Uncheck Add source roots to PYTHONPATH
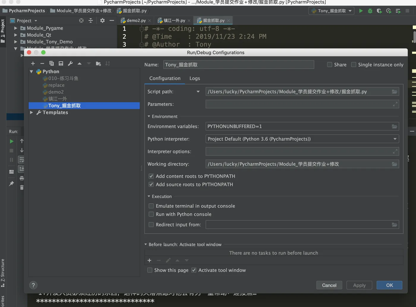 [x=151, y=184]
